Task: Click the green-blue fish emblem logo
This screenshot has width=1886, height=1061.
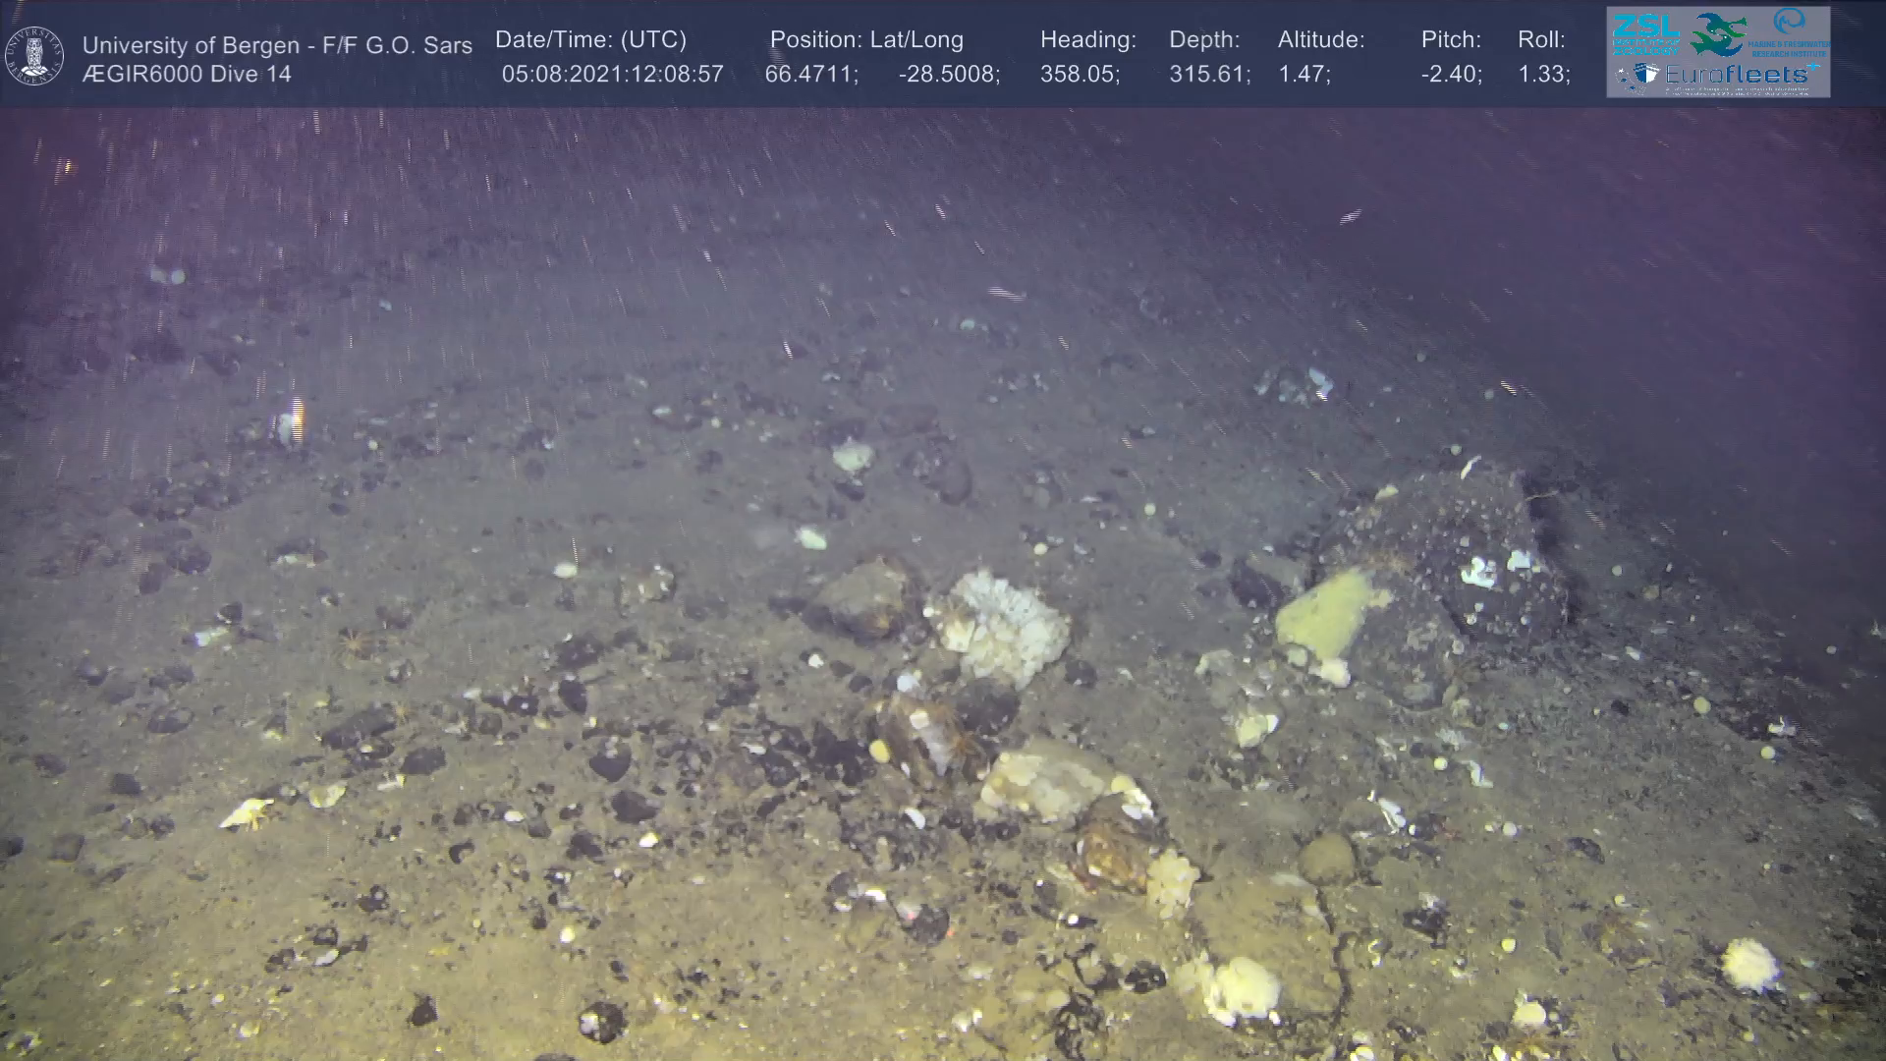Action: pos(1719,34)
